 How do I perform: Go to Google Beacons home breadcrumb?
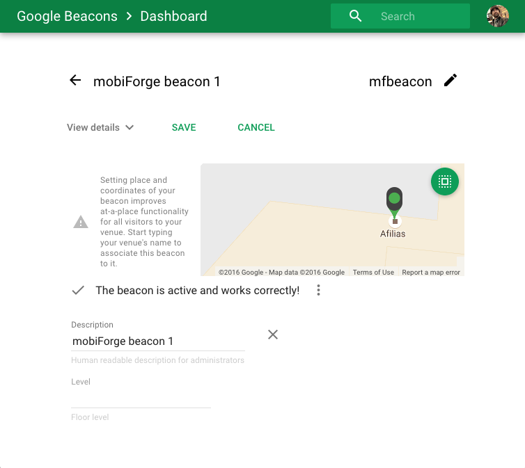(67, 16)
